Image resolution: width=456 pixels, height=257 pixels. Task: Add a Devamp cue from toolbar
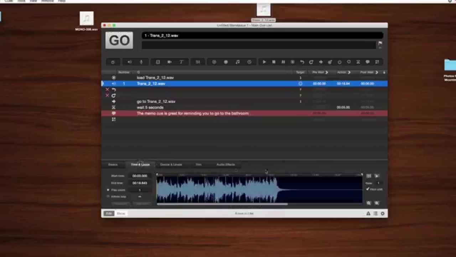pos(311,62)
